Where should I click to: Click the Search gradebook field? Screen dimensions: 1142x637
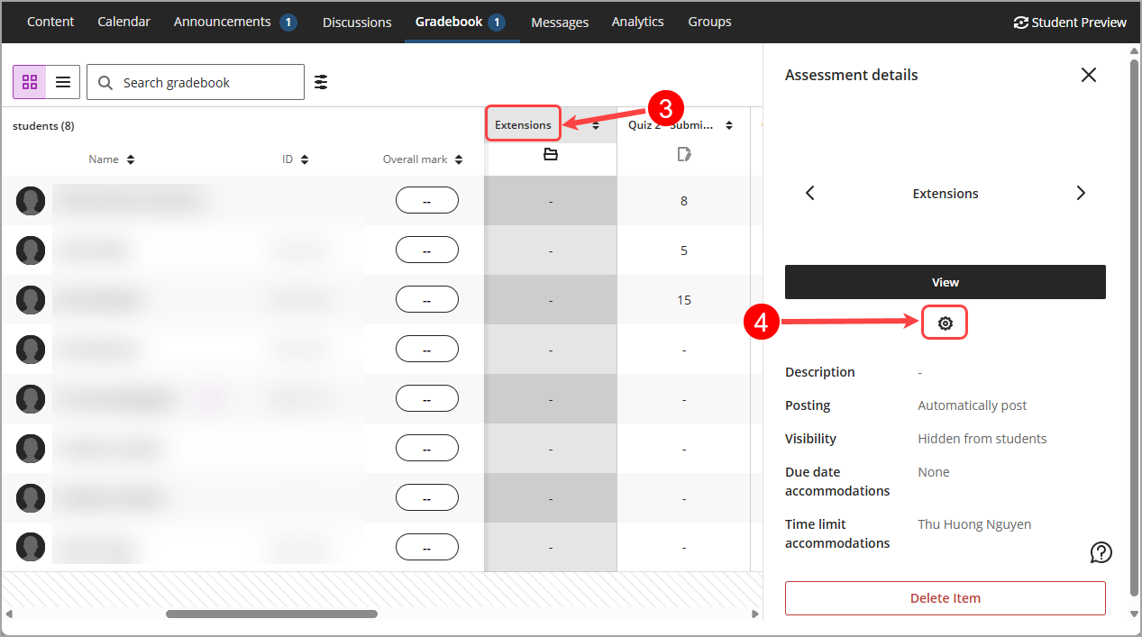tap(196, 82)
